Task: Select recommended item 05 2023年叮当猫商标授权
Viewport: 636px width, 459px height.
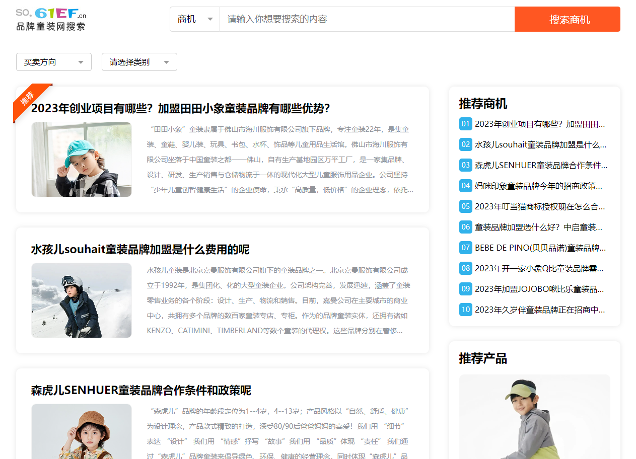Action: click(x=540, y=206)
